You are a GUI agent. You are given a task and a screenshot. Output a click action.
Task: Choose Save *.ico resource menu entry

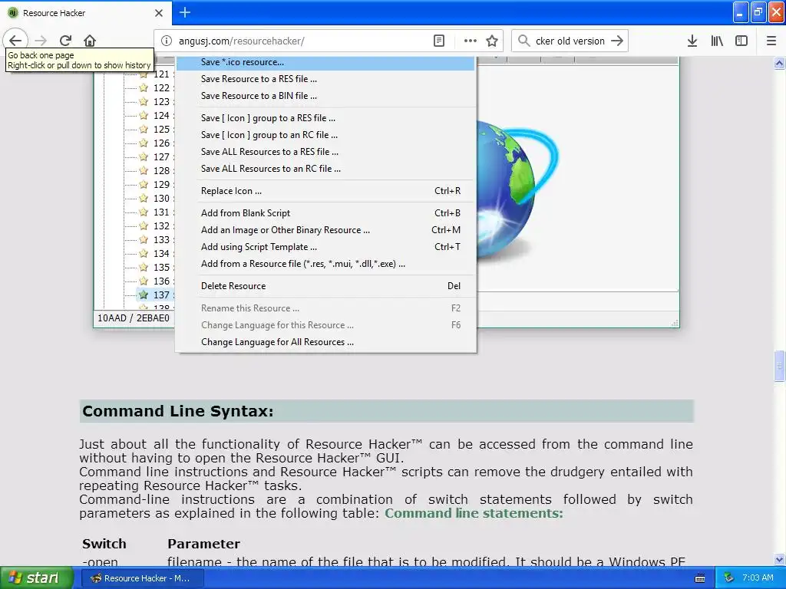(x=325, y=62)
